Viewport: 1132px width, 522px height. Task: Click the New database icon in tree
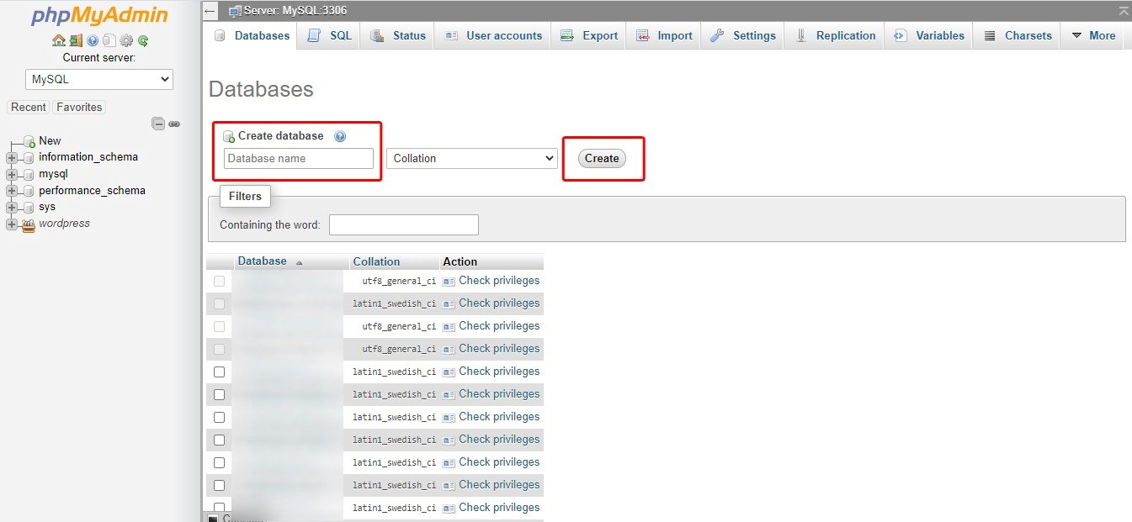click(29, 141)
